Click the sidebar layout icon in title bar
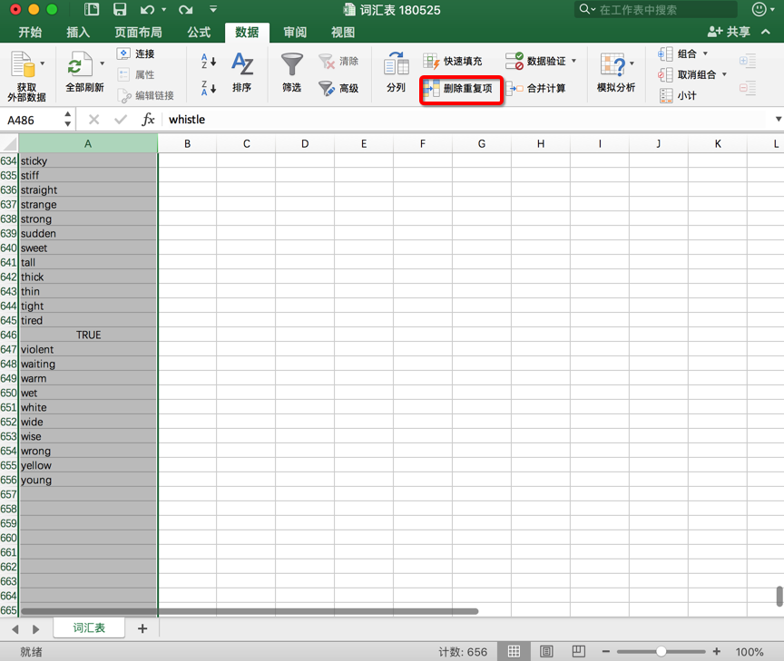 click(92, 9)
